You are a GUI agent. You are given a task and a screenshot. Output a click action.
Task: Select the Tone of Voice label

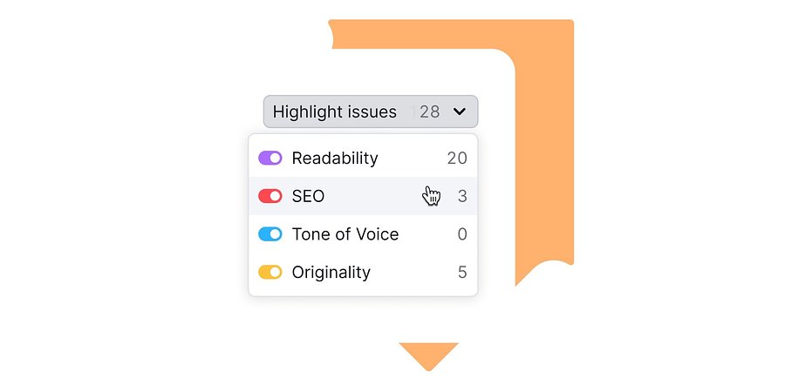345,234
